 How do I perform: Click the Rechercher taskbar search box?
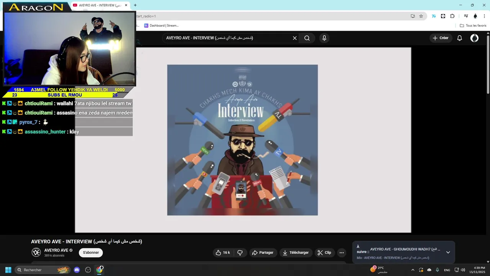[x=43, y=270]
